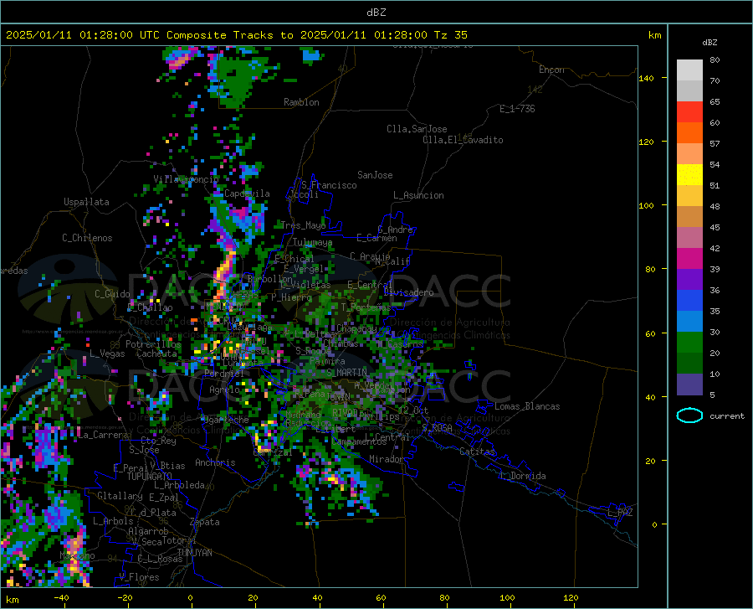Click the Composite Tracks timestamp header line
Image resolution: width=753 pixels, height=609 pixels.
pyautogui.click(x=236, y=35)
